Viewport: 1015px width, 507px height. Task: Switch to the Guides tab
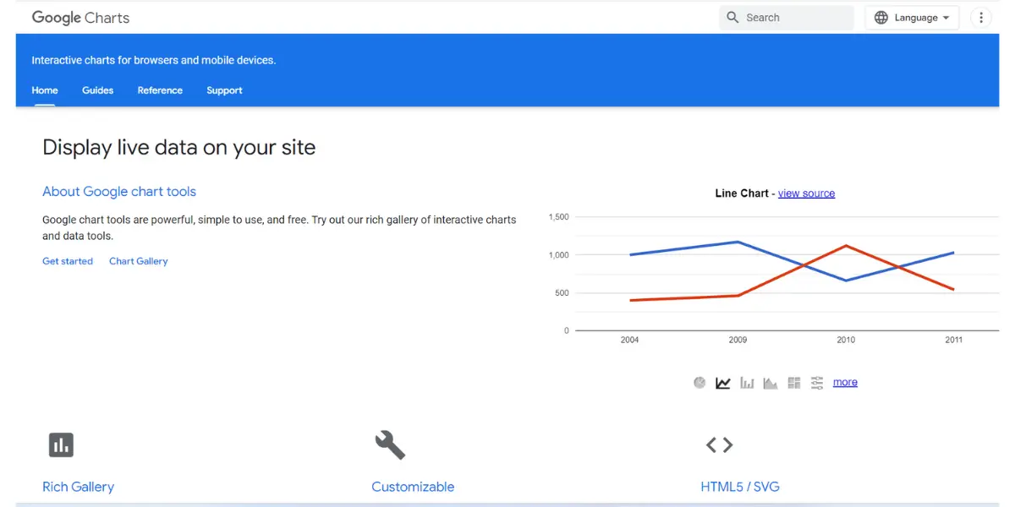[97, 90]
